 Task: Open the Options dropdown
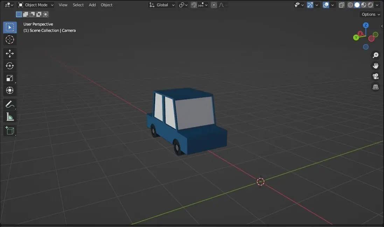(x=371, y=14)
